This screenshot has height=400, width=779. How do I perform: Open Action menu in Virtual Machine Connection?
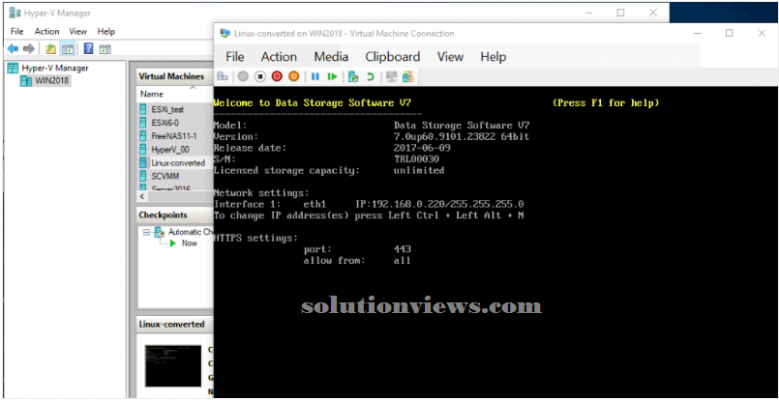click(279, 57)
